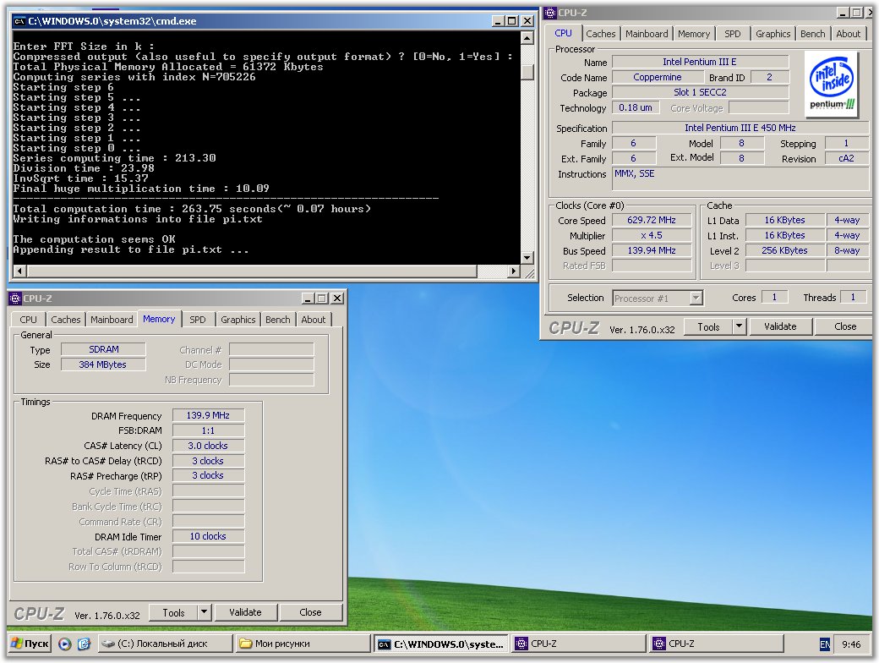This screenshot has width=879, height=663.
Task: Activate cmd.exe taskbar button
Action: pyautogui.click(x=441, y=644)
